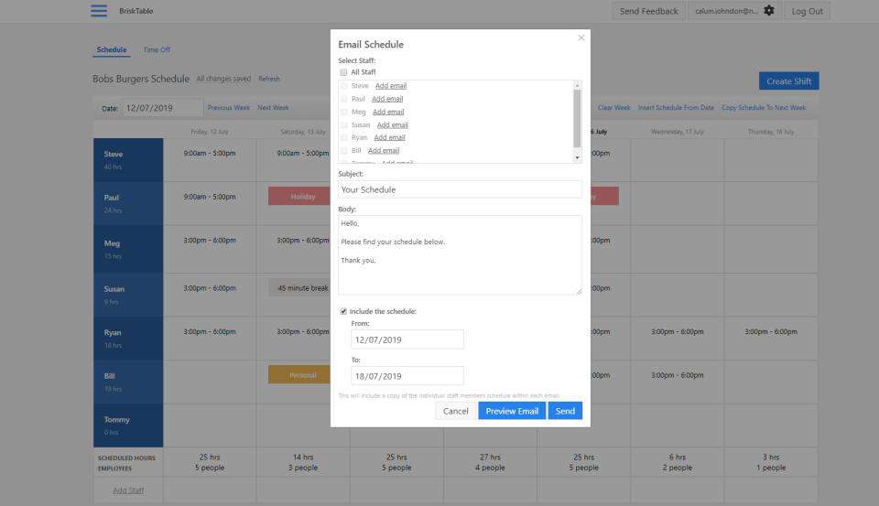The width and height of the screenshot is (879, 506).
Task: Tick the checkbox next to Steve
Action: [x=343, y=86]
